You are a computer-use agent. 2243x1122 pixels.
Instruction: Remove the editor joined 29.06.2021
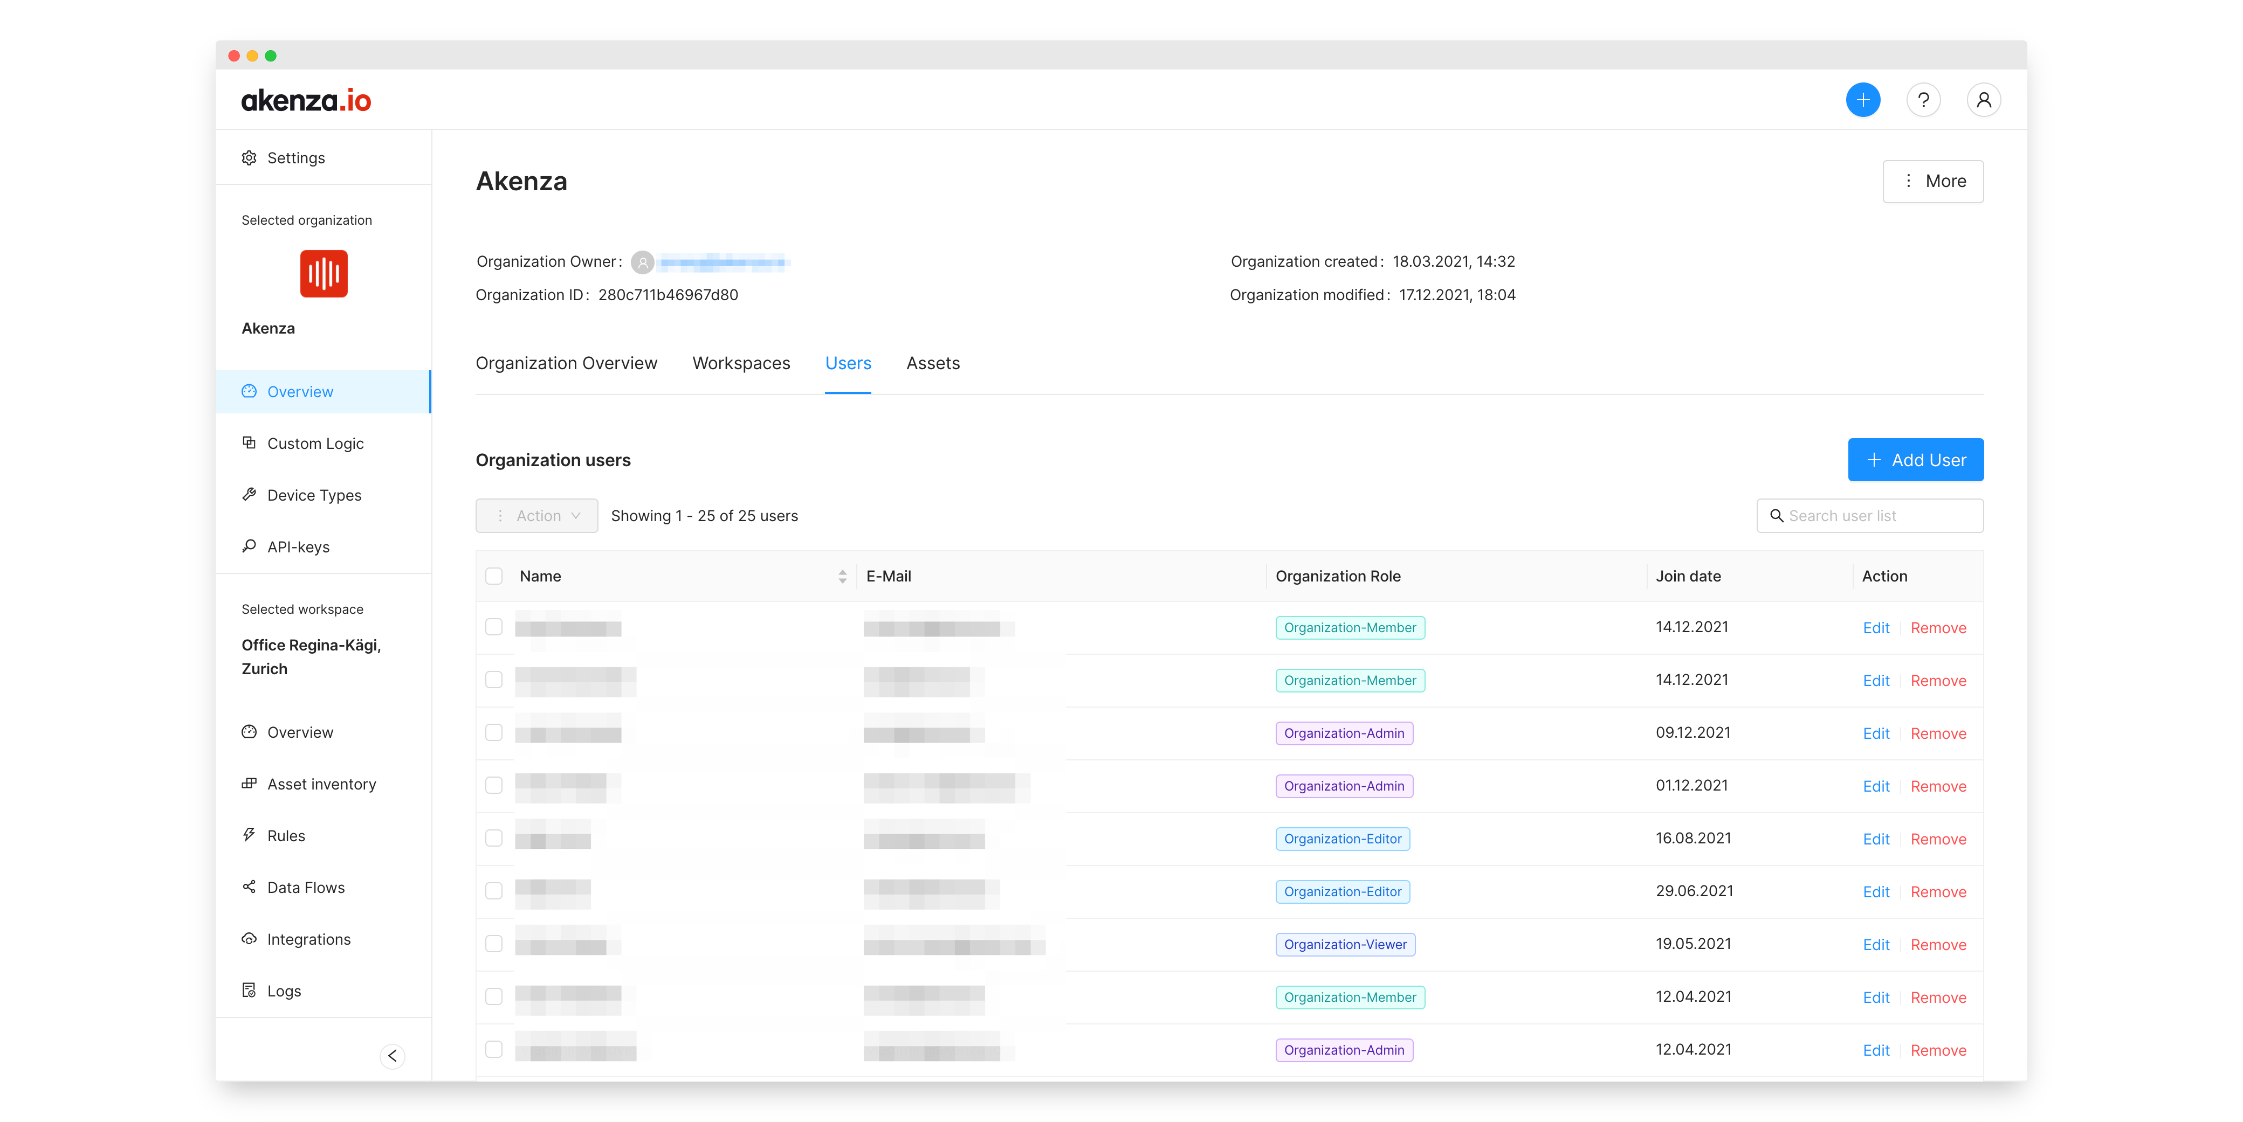[1938, 891]
